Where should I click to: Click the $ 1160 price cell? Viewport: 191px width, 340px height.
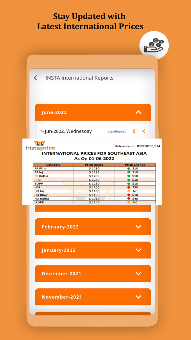[94, 191]
